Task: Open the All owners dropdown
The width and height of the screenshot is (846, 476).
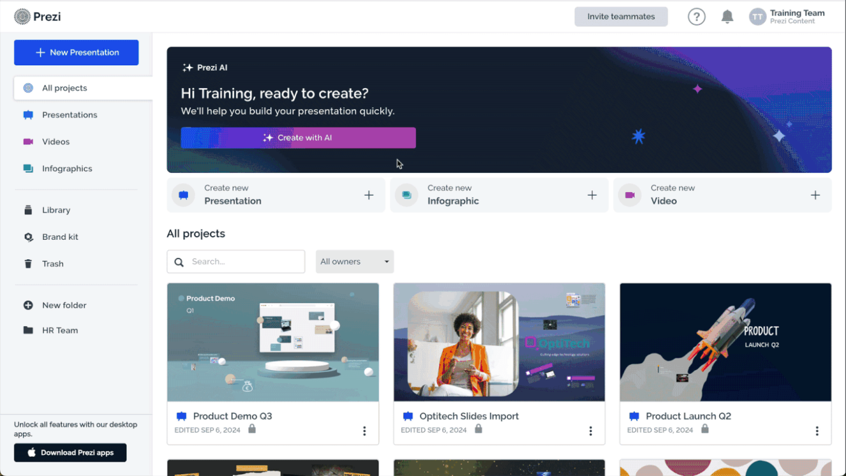Action: tap(355, 262)
